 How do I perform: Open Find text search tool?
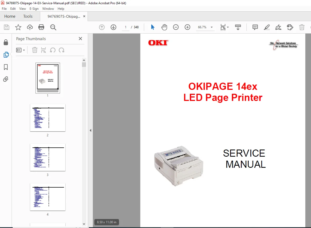pos(53,27)
